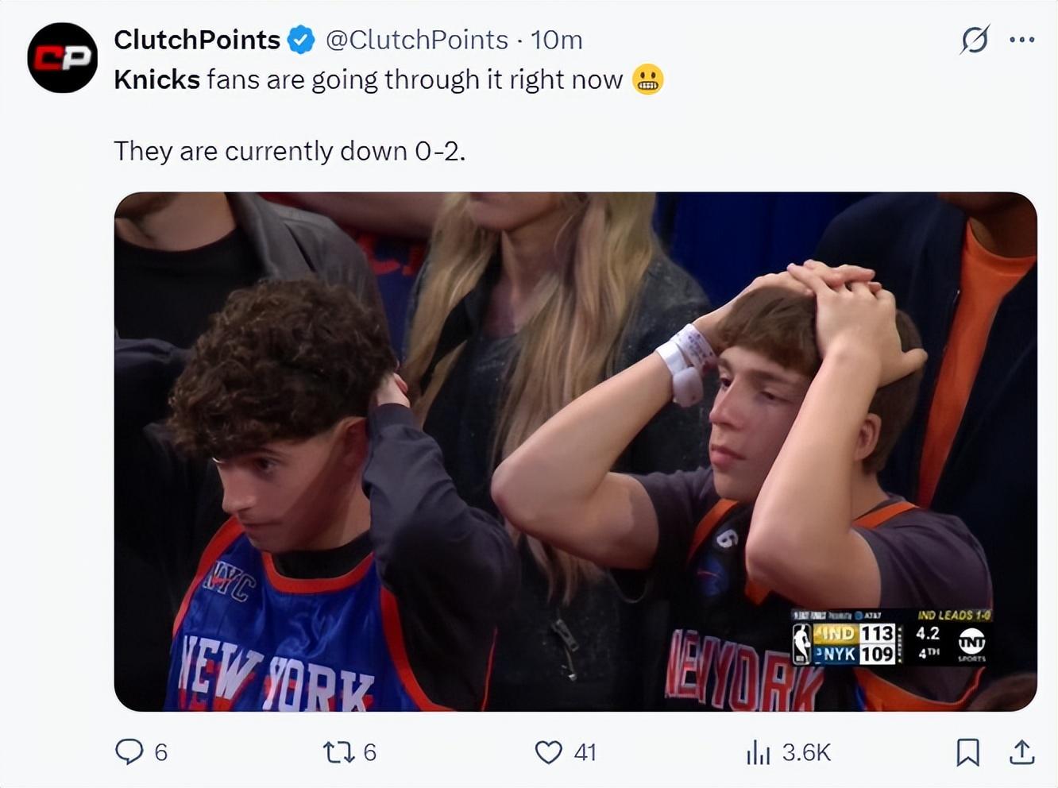
Task: Open the three-dot more options menu
Action: (1021, 39)
